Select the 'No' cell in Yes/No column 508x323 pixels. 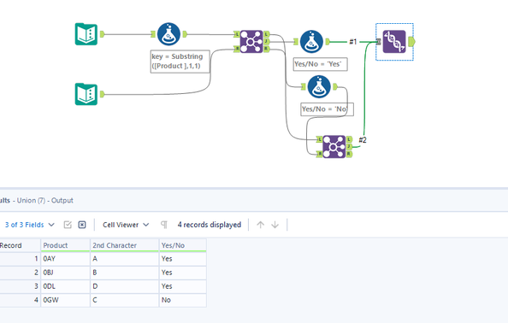[183, 300]
